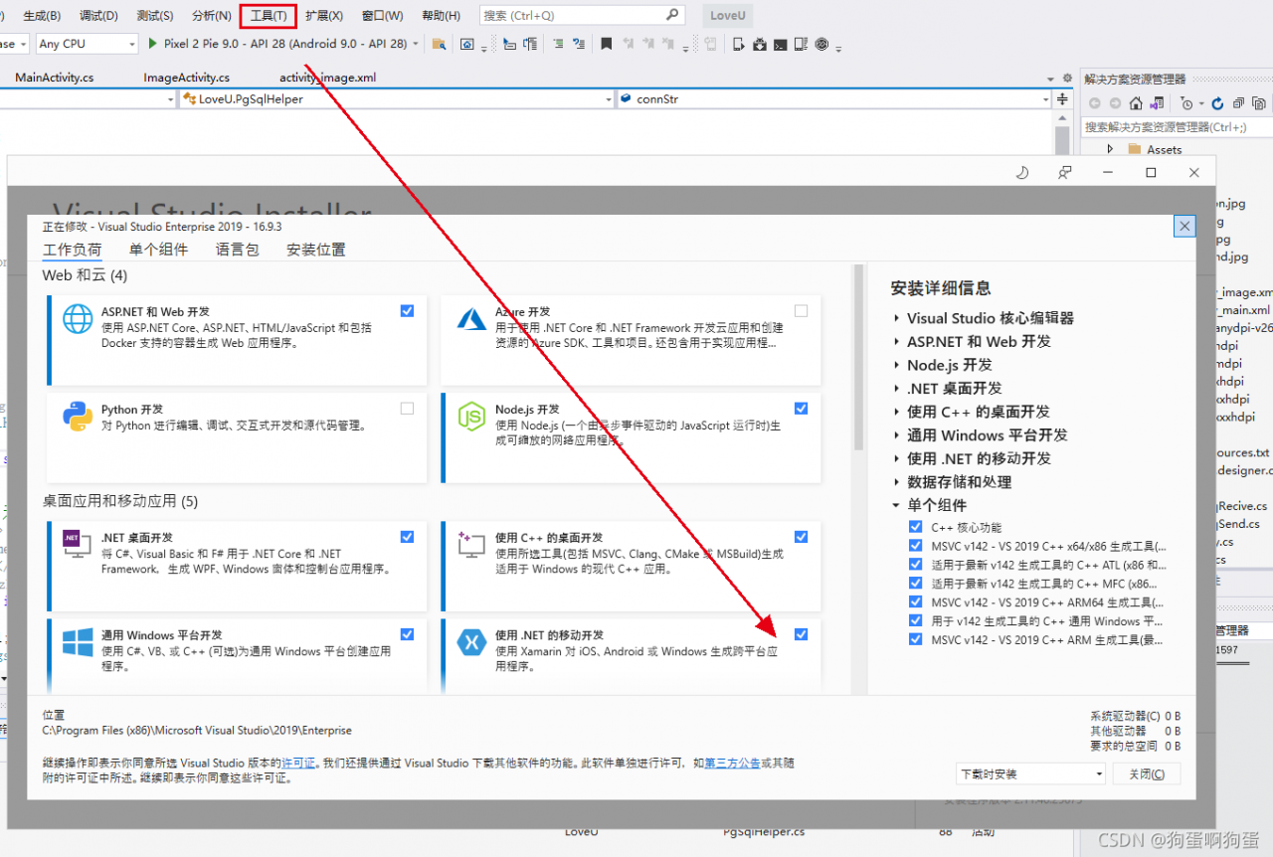Click the pending changes filter clock icon
The width and height of the screenshot is (1273, 857).
click(1186, 103)
